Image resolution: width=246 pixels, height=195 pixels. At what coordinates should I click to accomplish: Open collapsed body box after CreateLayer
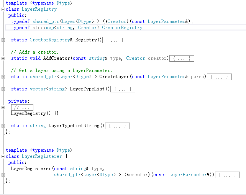click(x=219, y=77)
